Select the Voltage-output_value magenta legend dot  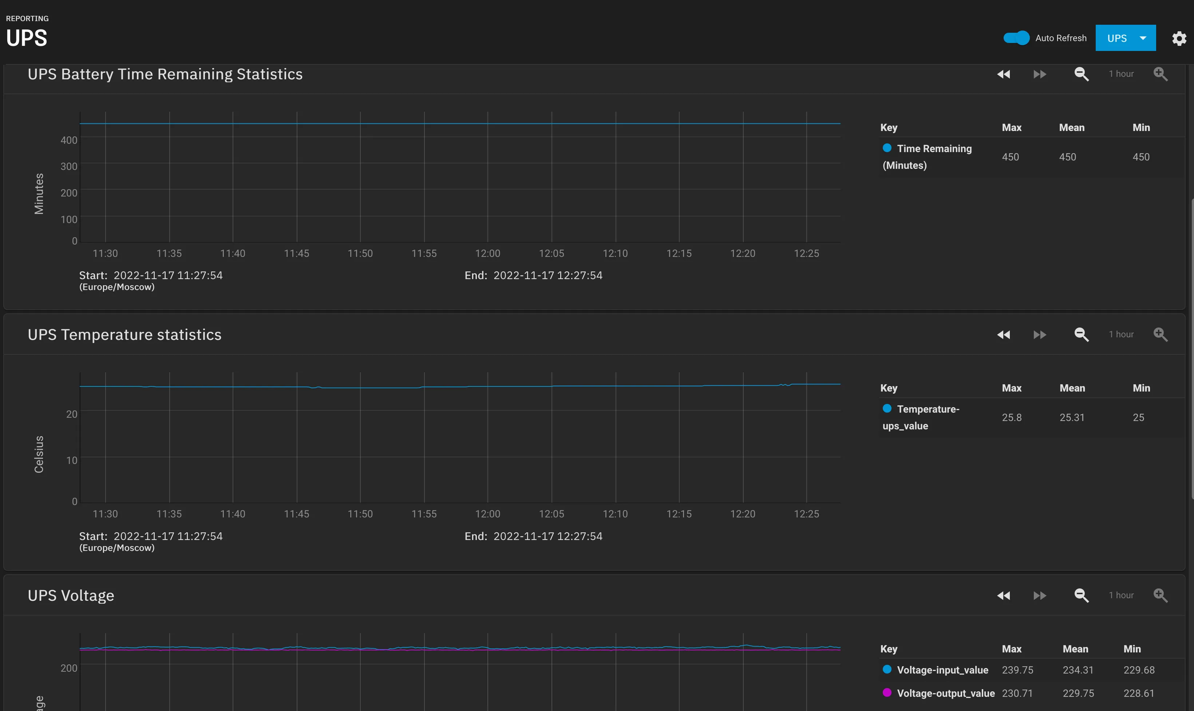tap(887, 692)
